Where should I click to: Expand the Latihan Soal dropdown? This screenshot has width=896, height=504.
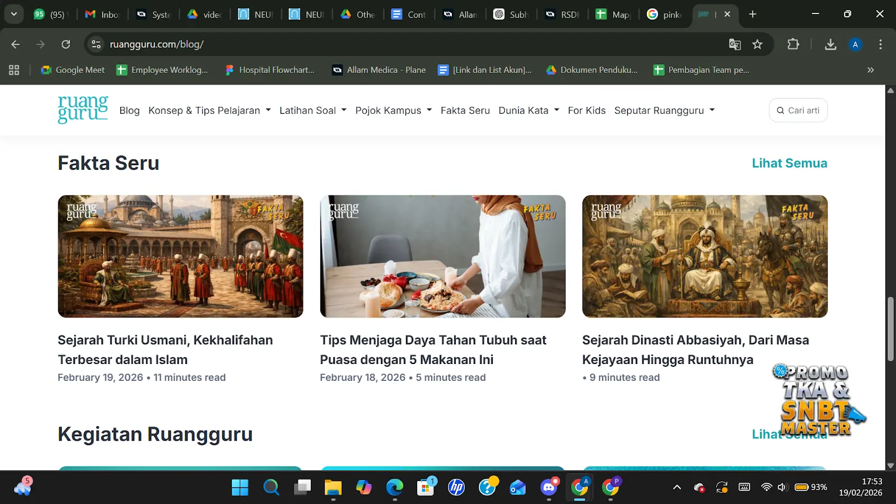point(313,110)
